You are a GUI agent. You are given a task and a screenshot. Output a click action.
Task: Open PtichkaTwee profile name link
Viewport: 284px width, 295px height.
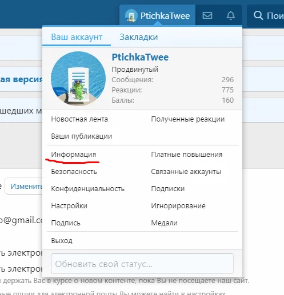pyautogui.click(x=140, y=57)
